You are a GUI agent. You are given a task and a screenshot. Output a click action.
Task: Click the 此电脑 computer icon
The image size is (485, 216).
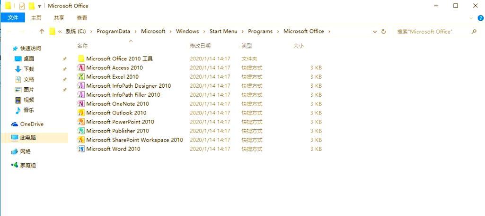pyautogui.click(x=15, y=138)
